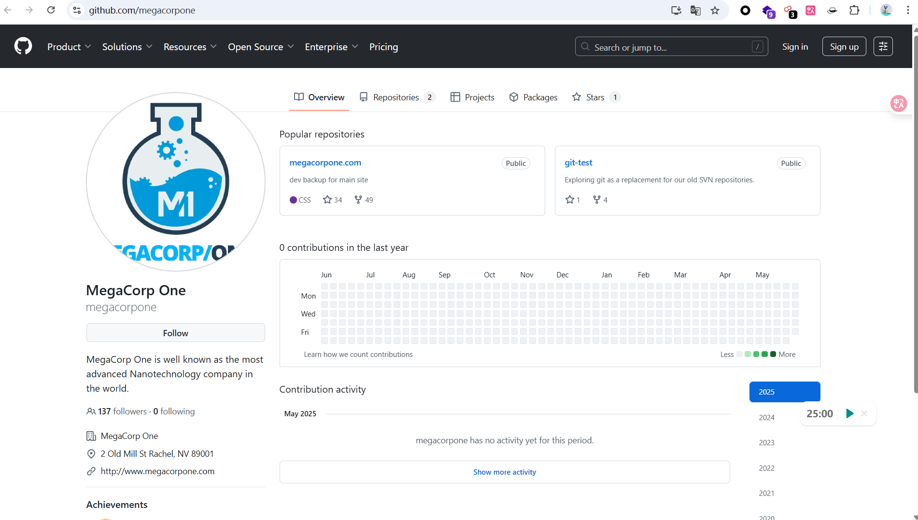Click the Sign up button
Screen dimensions: 918x520
click(x=844, y=47)
